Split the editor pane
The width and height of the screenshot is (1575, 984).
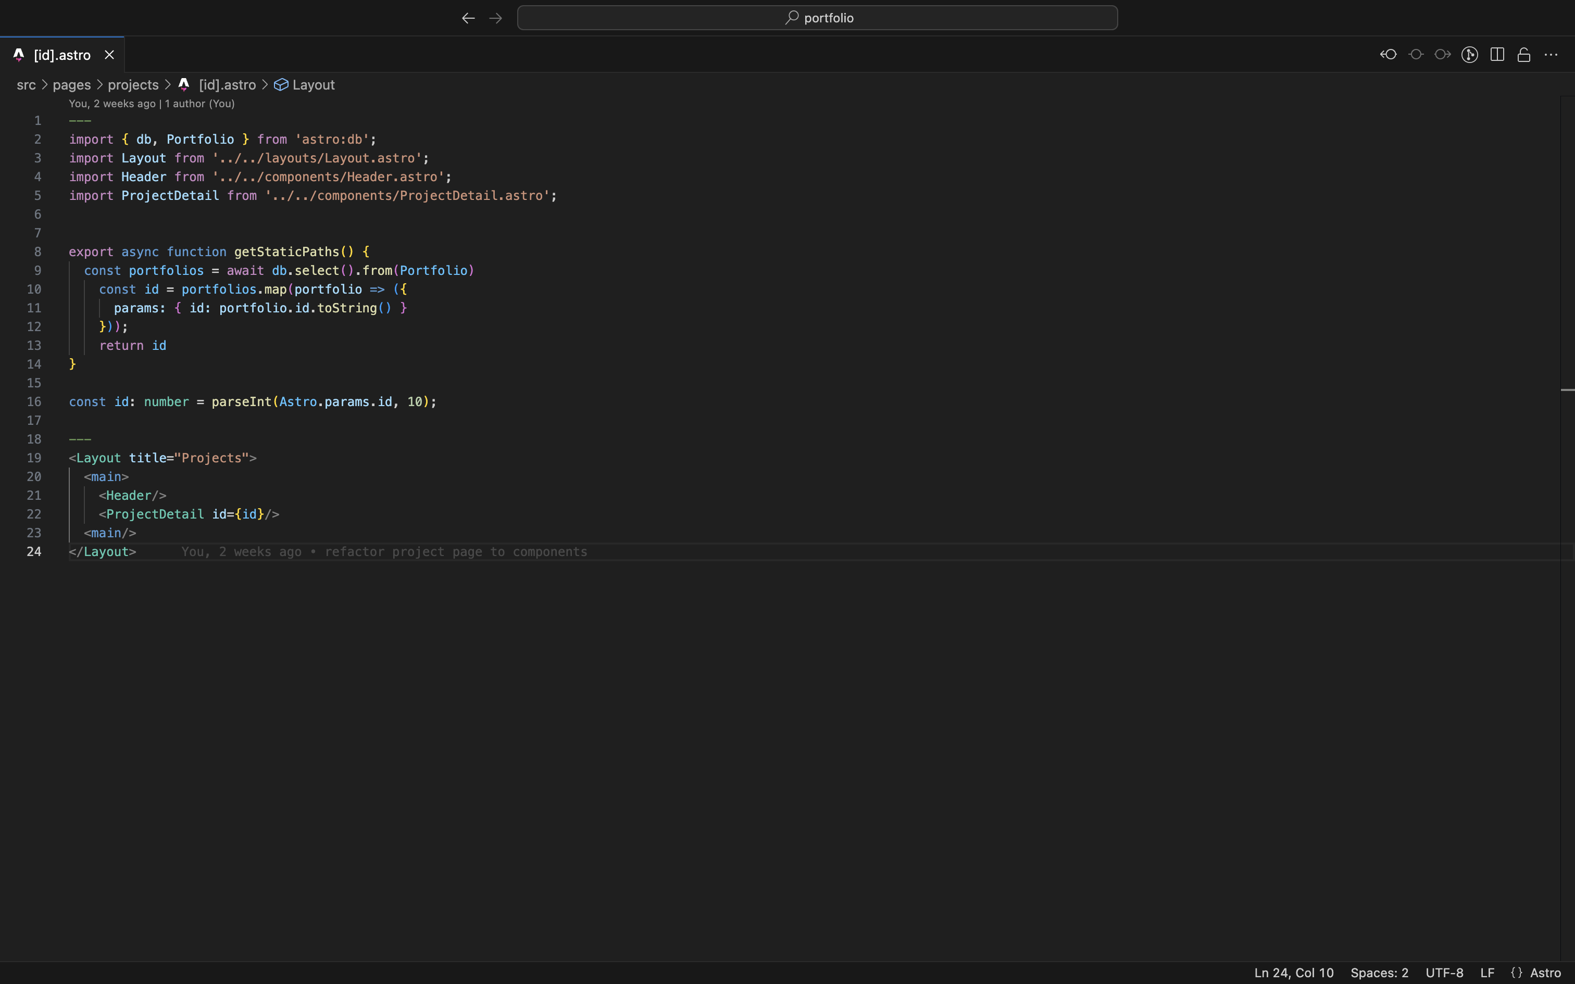coord(1497,55)
